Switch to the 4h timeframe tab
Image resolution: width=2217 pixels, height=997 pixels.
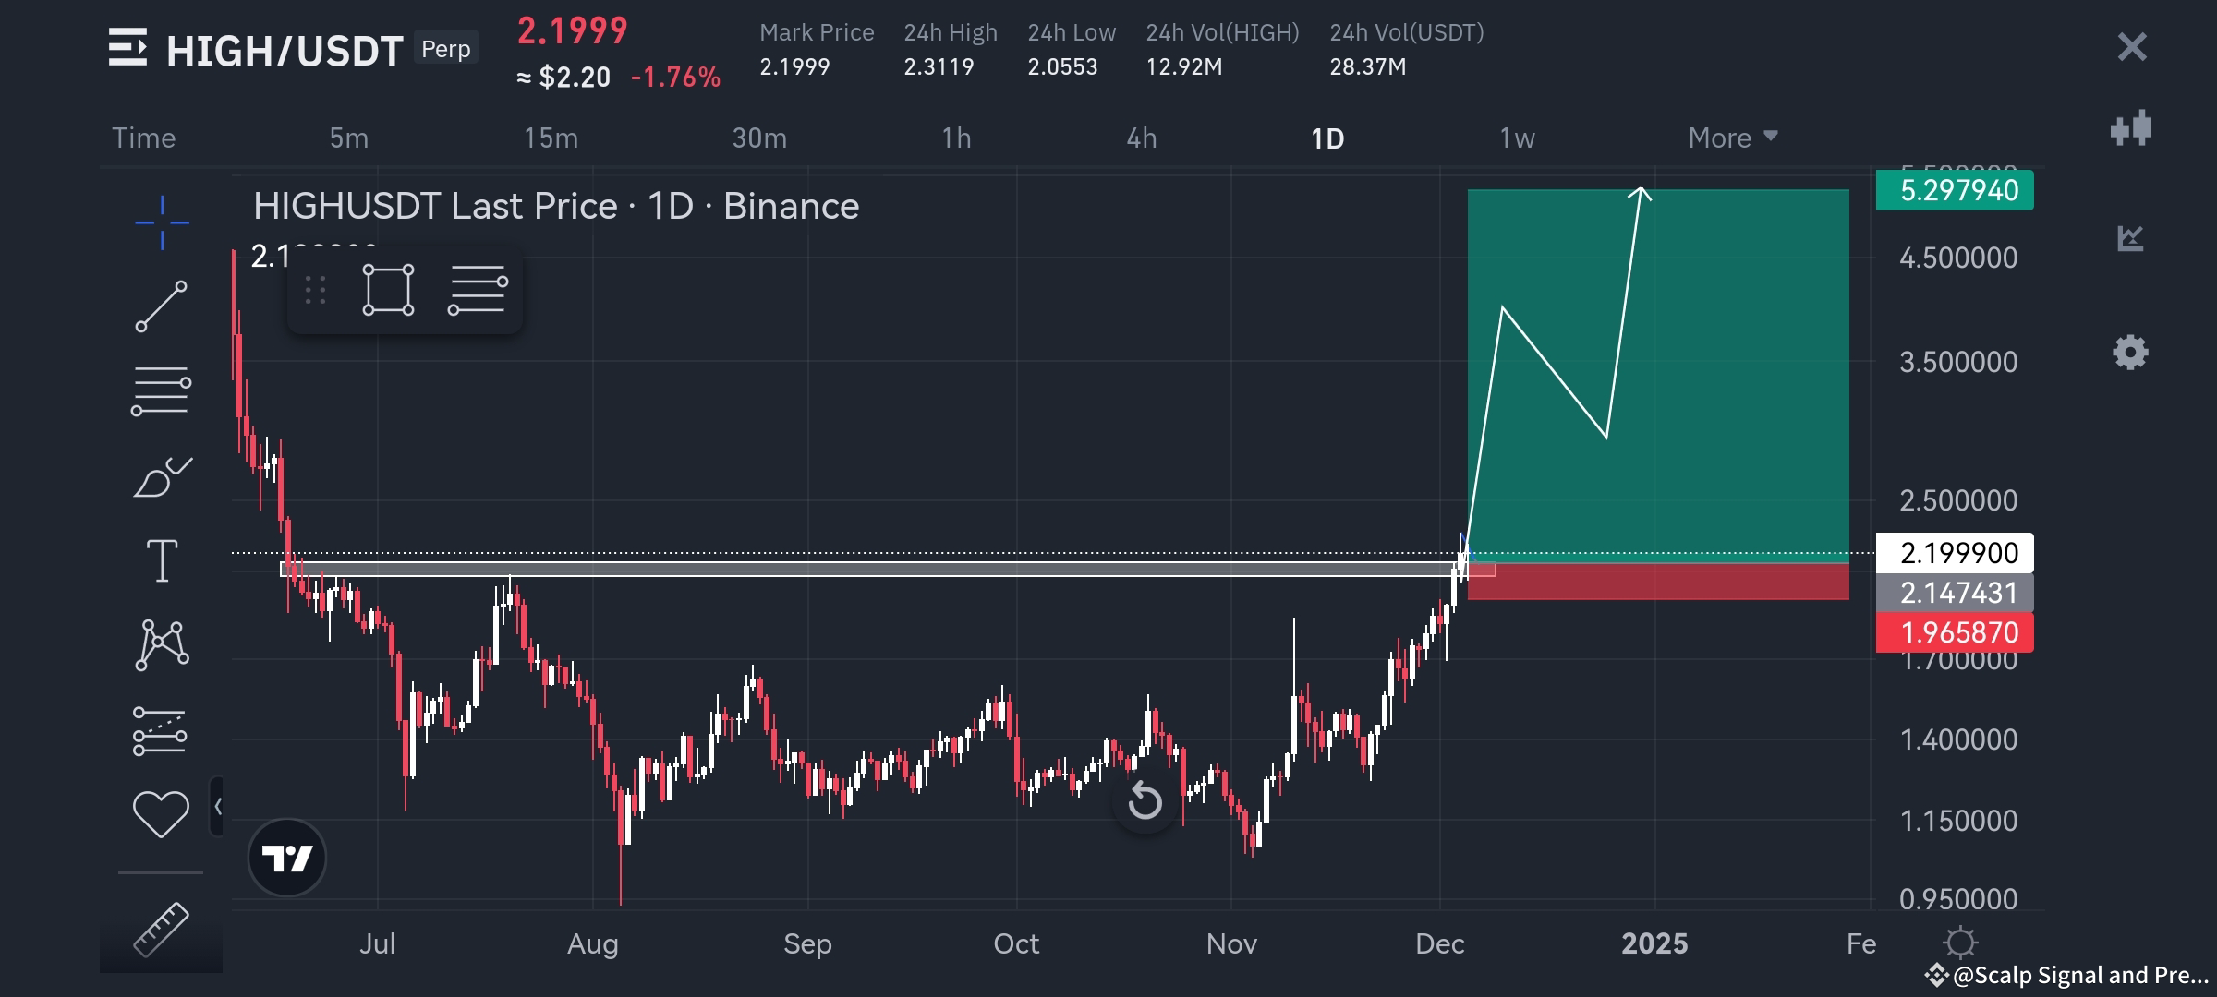coord(1142,137)
